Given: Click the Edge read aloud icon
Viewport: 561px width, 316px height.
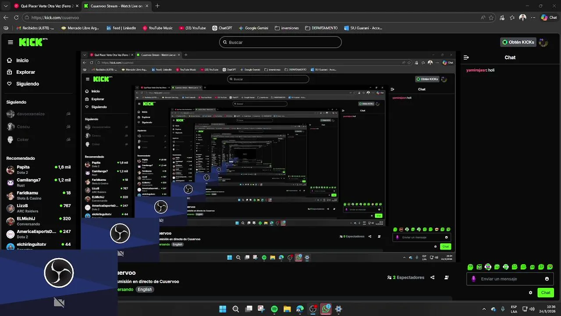Looking at the screenshot, I should (x=483, y=18).
